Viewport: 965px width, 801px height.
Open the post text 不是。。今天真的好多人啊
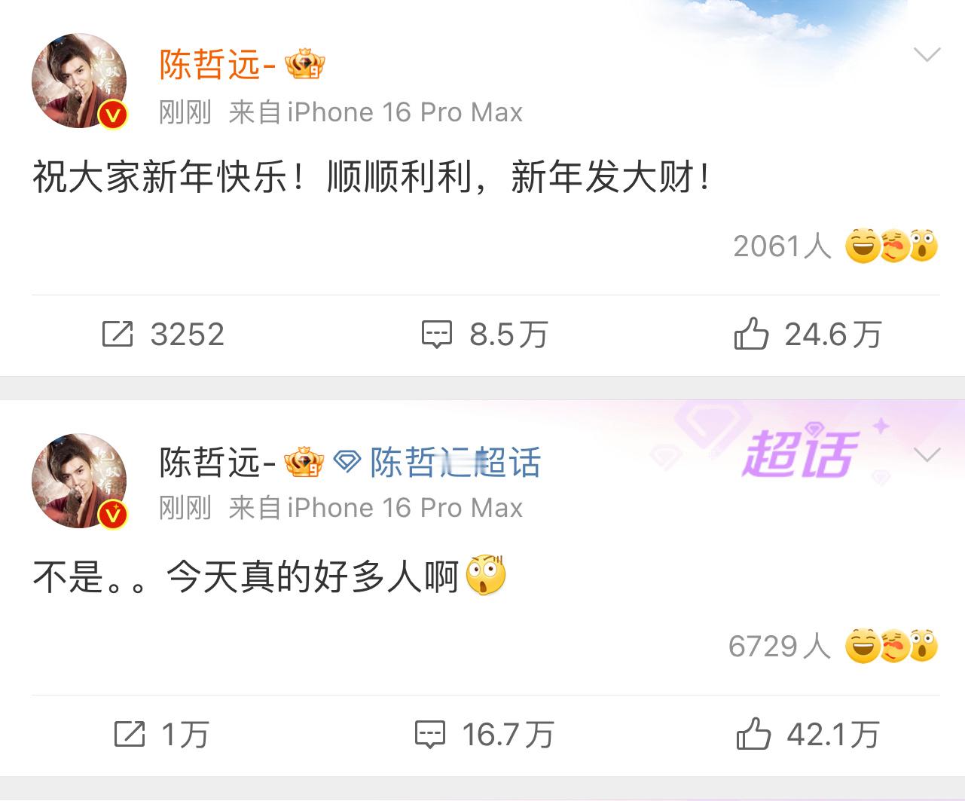coord(246,578)
